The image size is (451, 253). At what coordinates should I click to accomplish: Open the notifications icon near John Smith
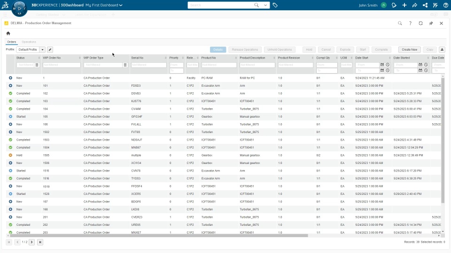[394, 5]
